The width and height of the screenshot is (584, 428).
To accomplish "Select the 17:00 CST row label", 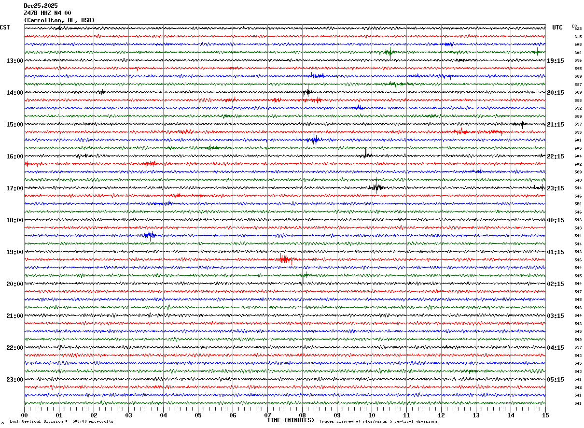I will point(14,188).
